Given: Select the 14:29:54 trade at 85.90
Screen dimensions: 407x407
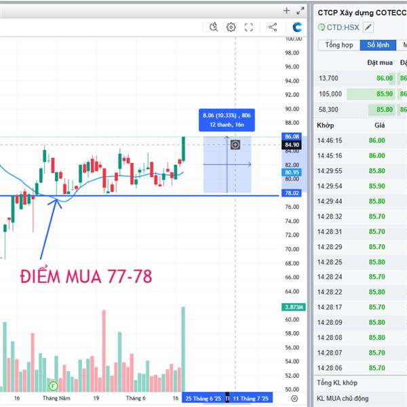Looking at the screenshot, I should click(x=360, y=186).
